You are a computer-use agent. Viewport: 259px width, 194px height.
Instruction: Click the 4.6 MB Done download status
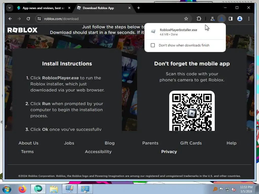point(169,34)
